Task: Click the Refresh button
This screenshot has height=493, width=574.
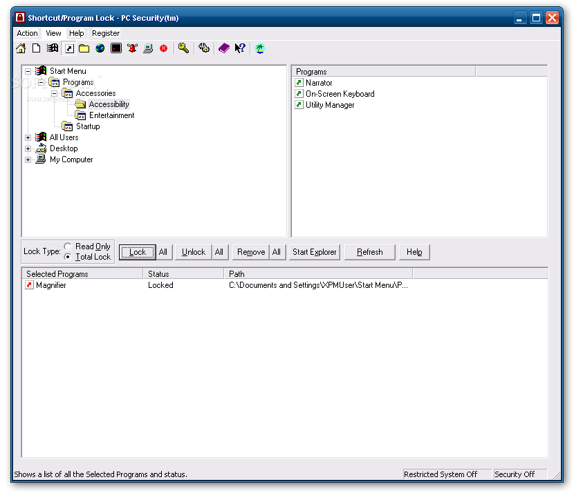Action: [x=370, y=252]
